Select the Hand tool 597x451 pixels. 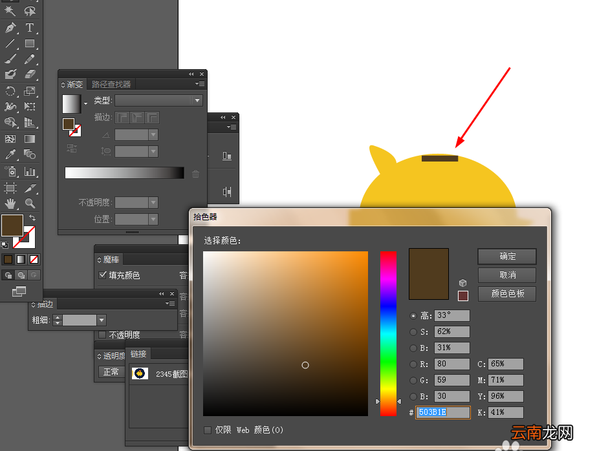point(10,204)
